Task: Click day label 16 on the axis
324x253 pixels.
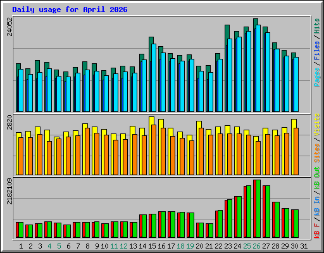Action: (161, 246)
